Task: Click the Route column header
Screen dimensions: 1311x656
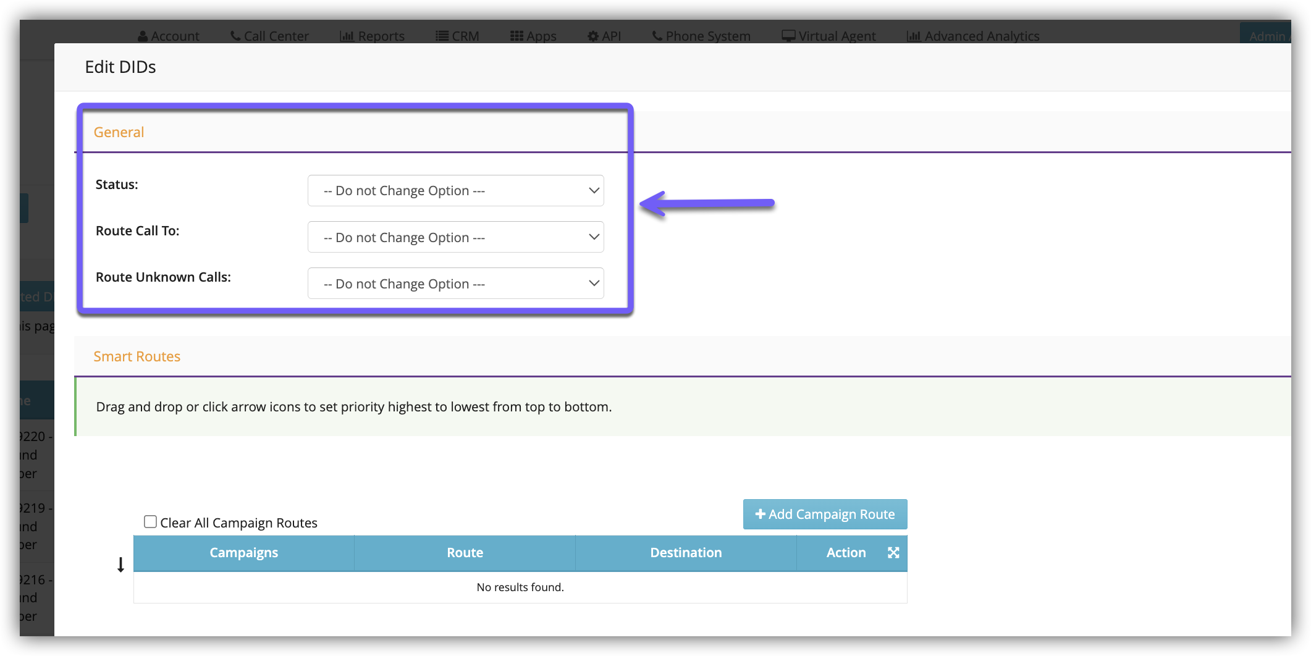Action: coord(465,553)
